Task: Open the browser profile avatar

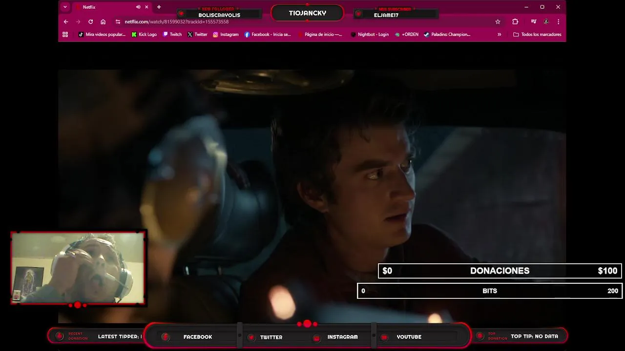Action: [546, 21]
